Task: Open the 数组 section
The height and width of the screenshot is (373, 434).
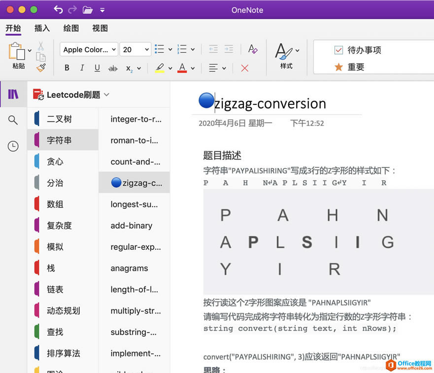Action: click(x=63, y=204)
